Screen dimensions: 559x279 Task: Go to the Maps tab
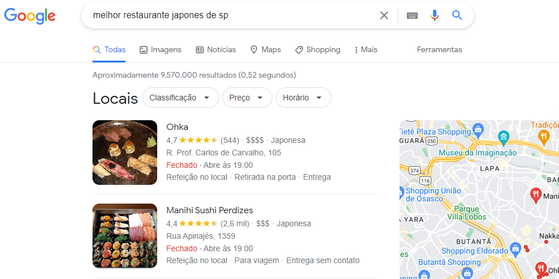point(266,50)
